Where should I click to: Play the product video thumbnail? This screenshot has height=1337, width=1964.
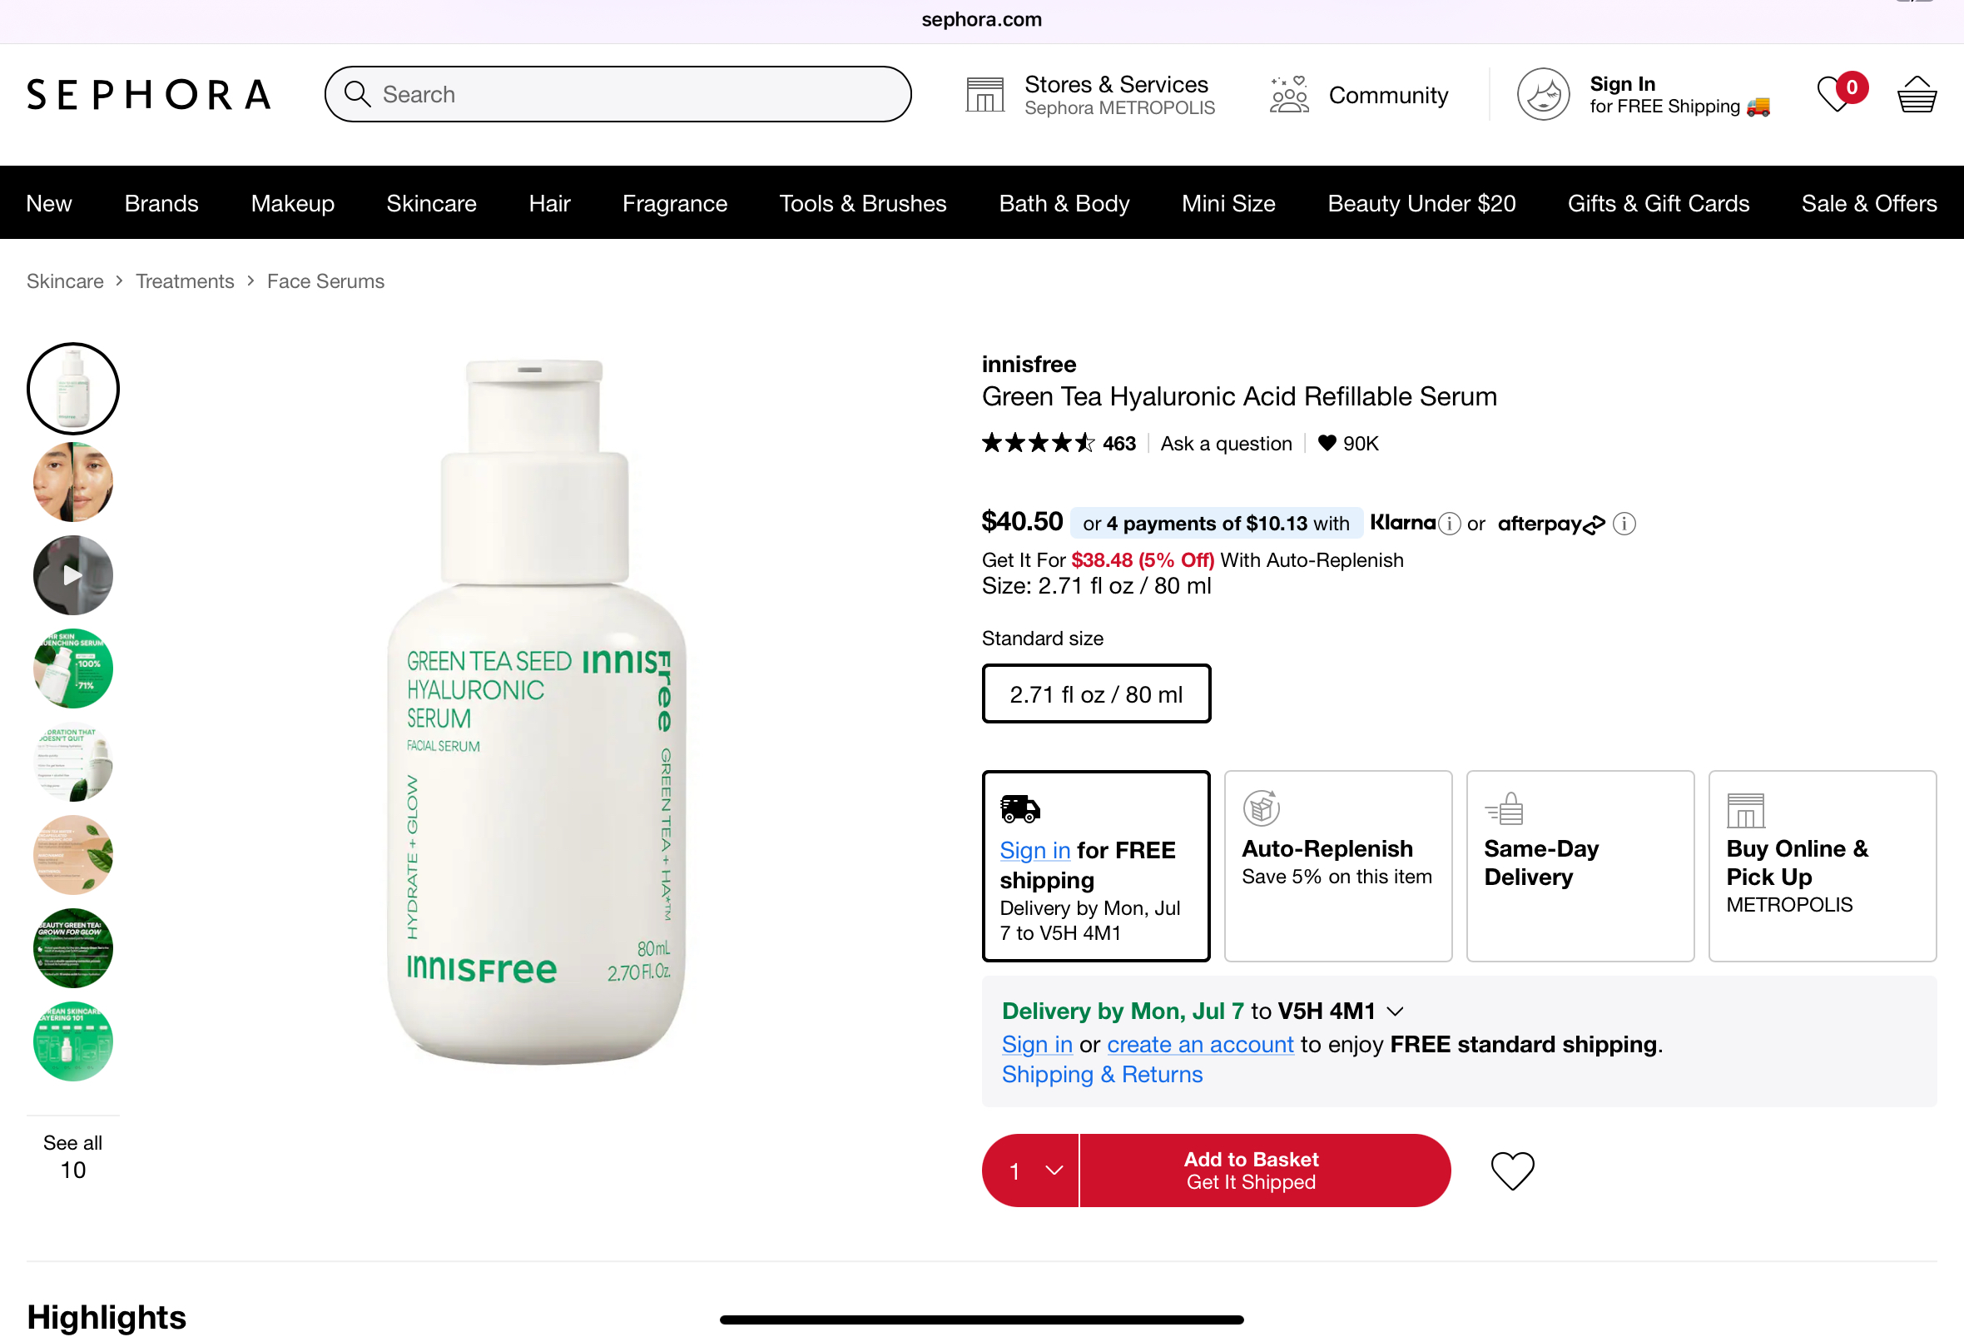(72, 575)
